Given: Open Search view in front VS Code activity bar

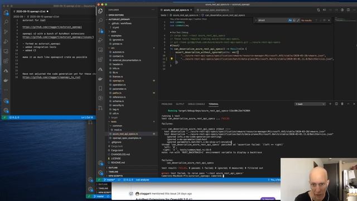Looking at the screenshot, I should [x=100, y=21].
